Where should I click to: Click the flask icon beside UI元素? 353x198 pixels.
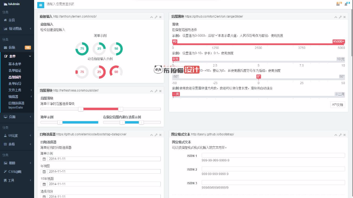coord(5,136)
